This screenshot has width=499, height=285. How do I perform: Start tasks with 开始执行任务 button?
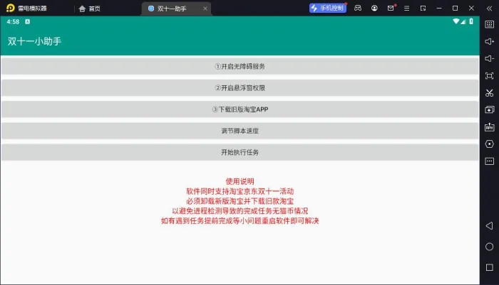240,152
